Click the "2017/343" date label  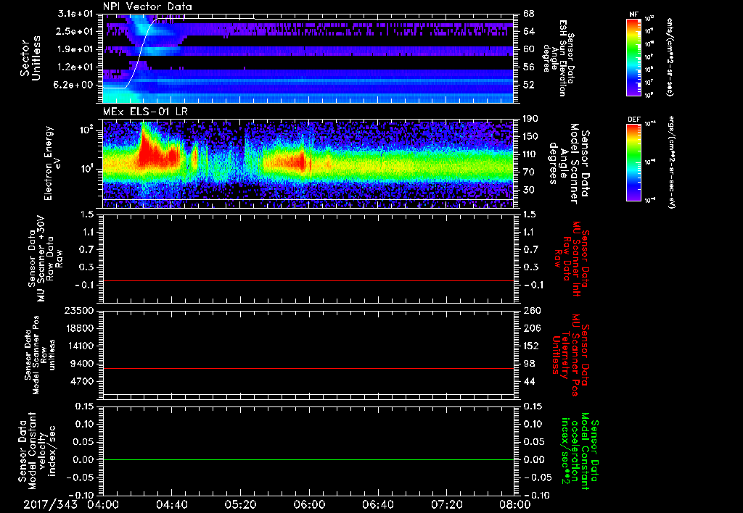point(50,504)
